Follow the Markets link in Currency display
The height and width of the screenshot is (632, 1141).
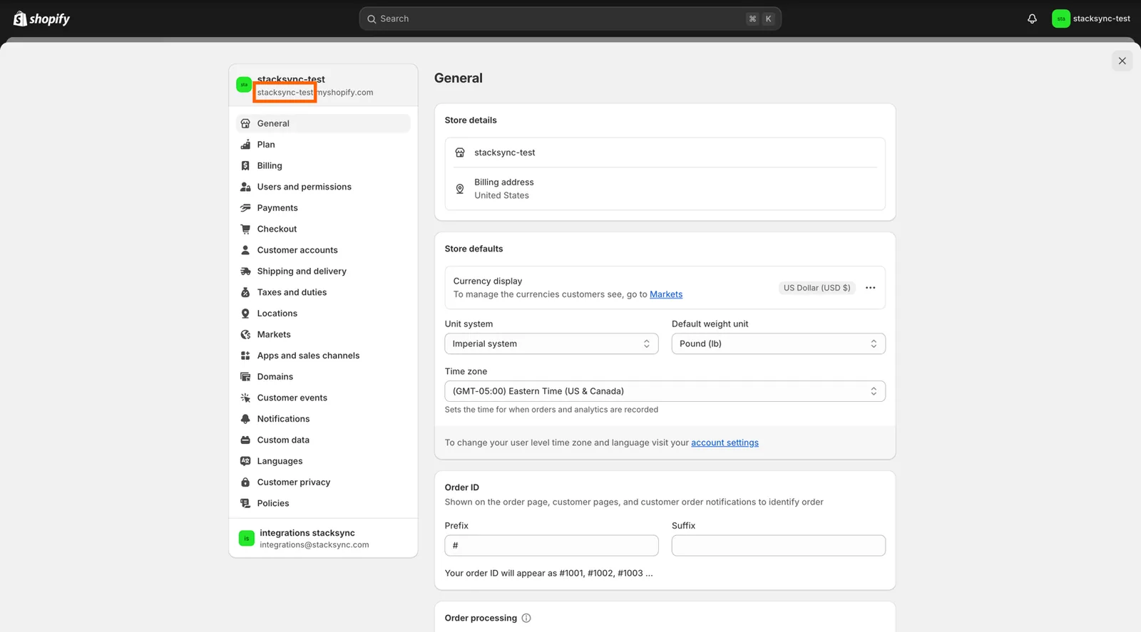pos(666,294)
